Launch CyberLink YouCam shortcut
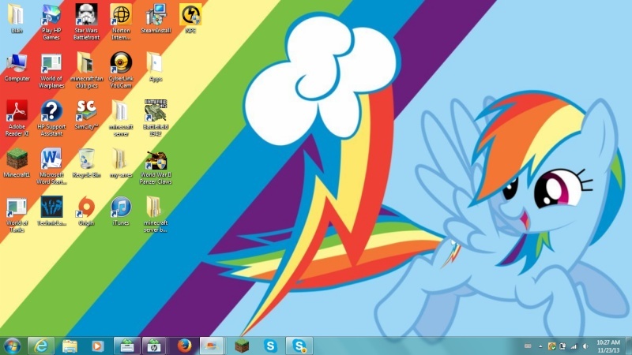 point(121,70)
